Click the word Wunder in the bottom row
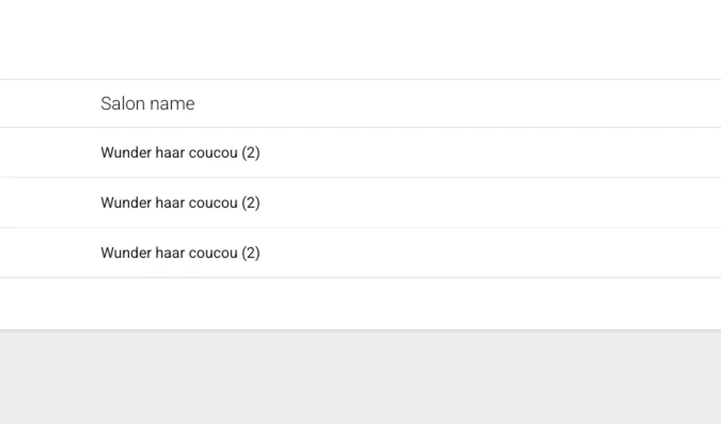721x424 pixels. click(x=126, y=253)
